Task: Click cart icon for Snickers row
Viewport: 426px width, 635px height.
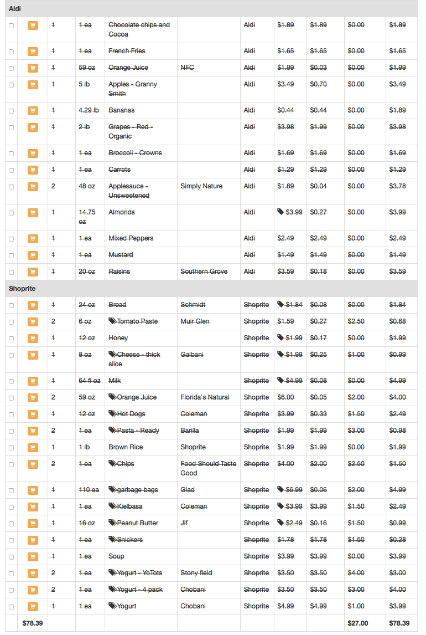Action: 33,540
